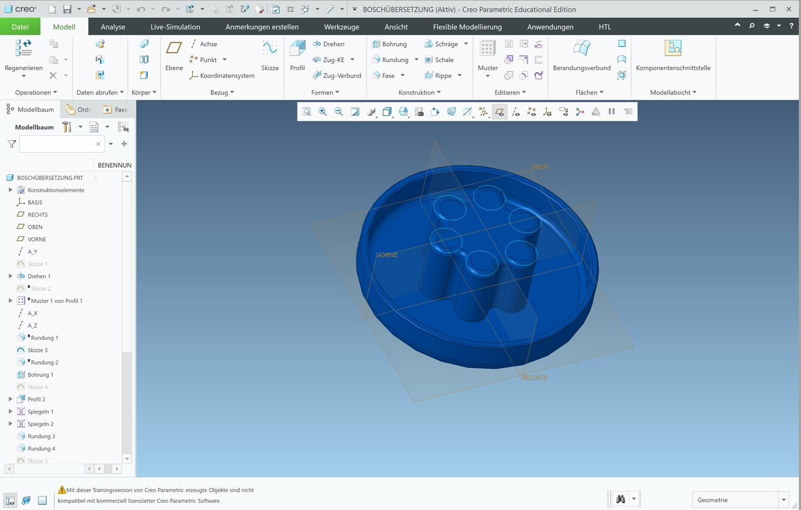Expand the Spiegeln 1 tree node
Viewport: 801px width, 510px height.
click(x=11, y=411)
